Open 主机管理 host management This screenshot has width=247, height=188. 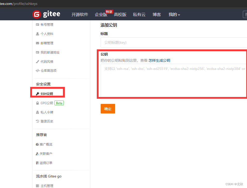[46, 186]
